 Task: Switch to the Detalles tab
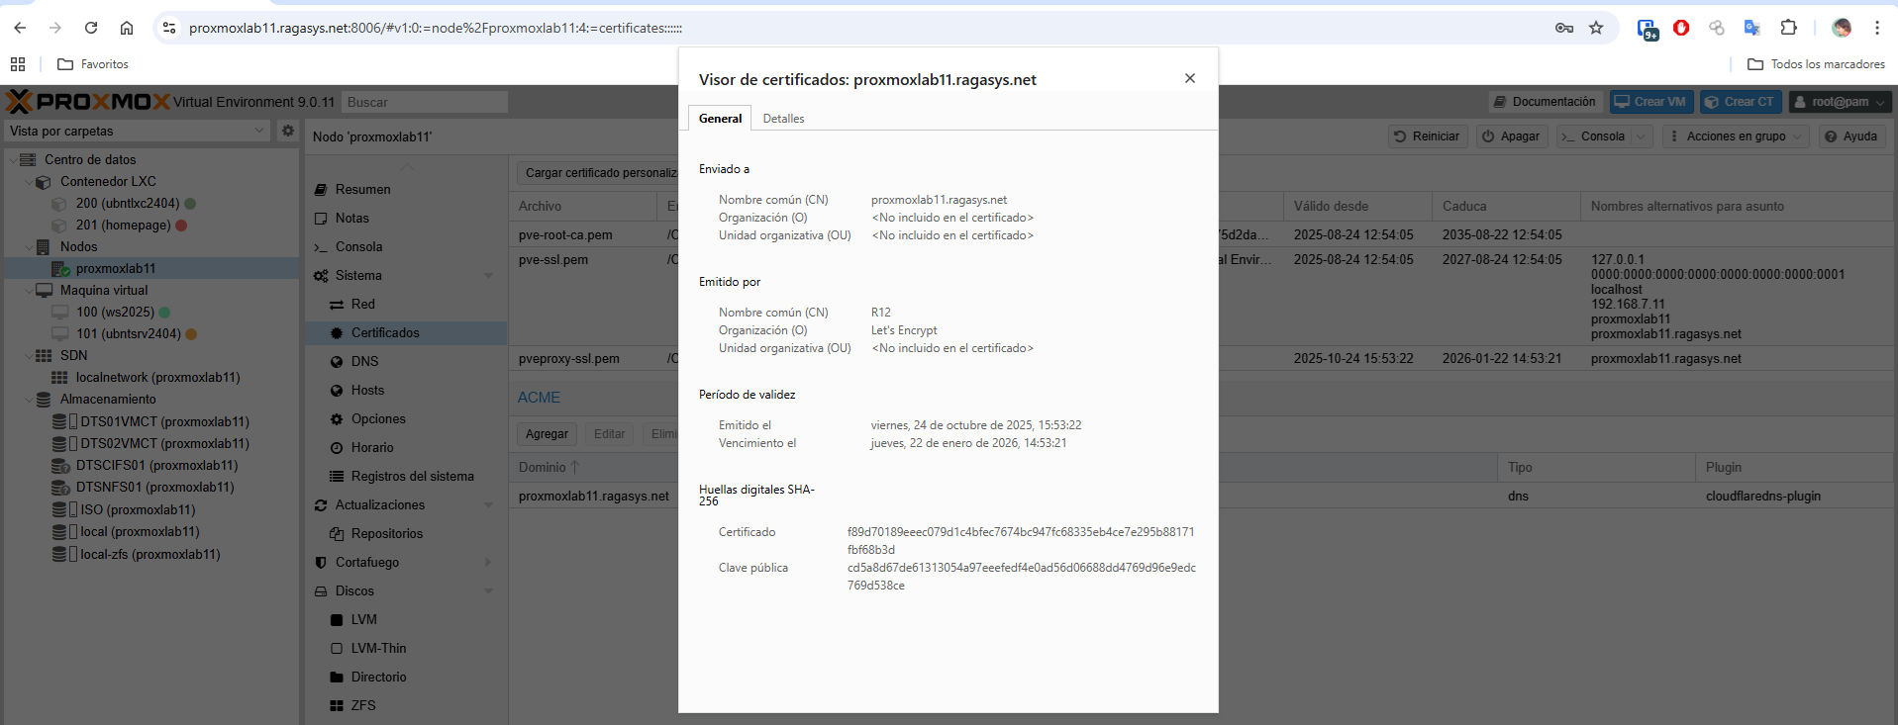783,118
